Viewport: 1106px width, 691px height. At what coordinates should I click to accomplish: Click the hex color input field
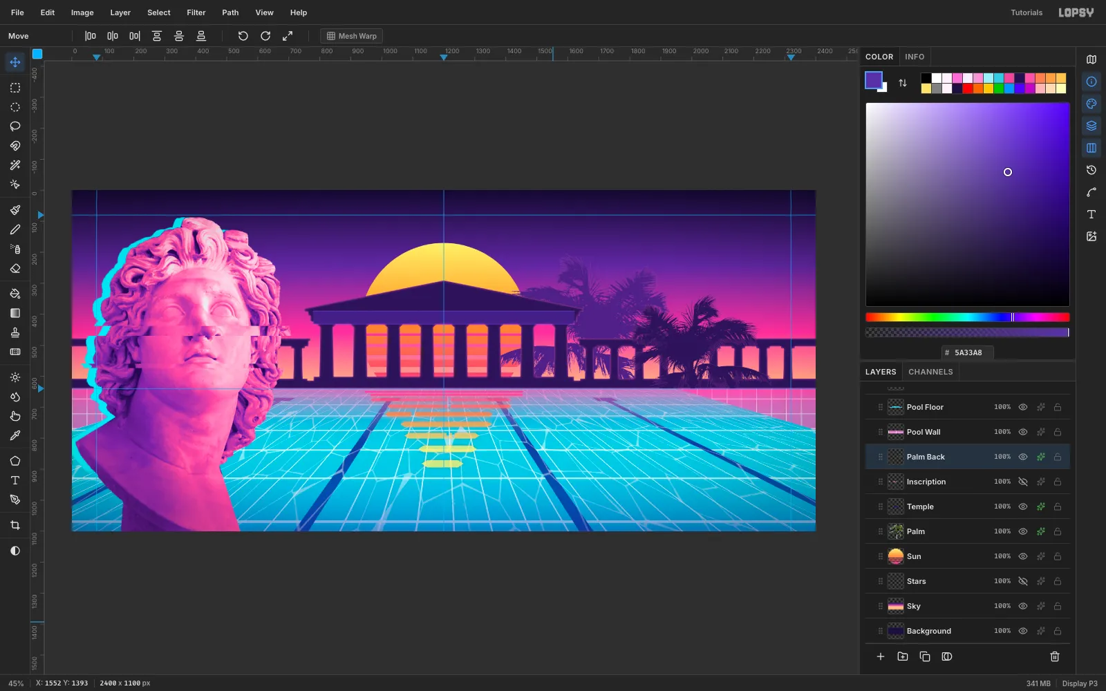tap(968, 352)
